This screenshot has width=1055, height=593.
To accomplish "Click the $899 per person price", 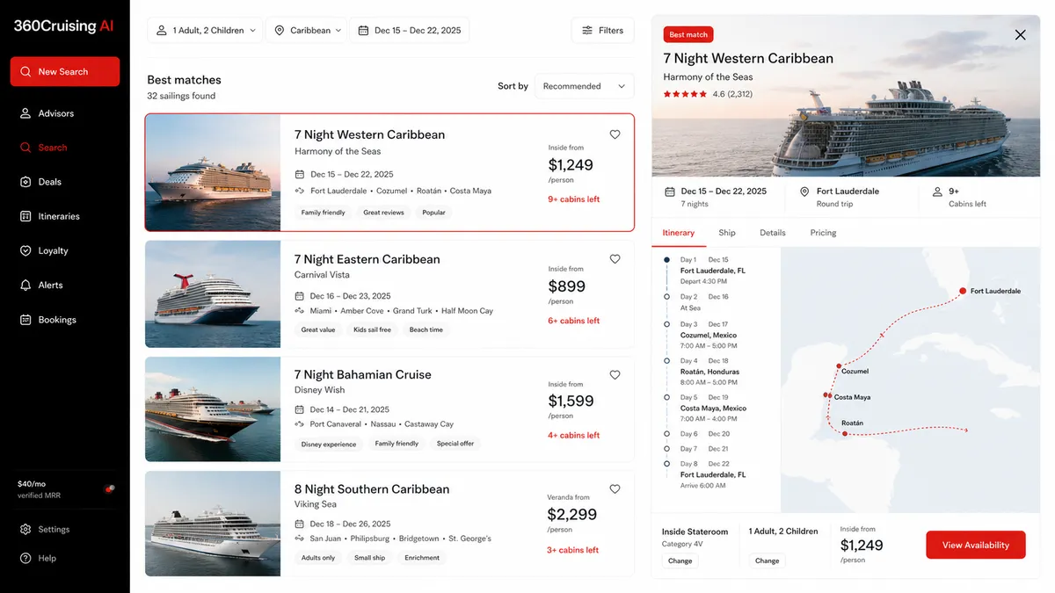I will (567, 286).
